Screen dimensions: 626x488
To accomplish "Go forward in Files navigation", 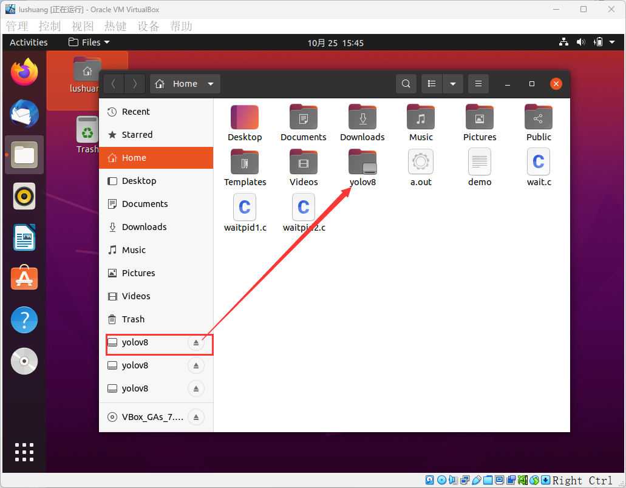I will pyautogui.click(x=135, y=84).
